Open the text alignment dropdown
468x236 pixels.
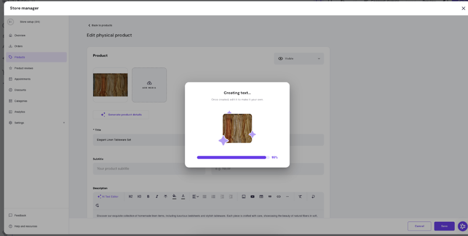pyautogui.click(x=196, y=197)
